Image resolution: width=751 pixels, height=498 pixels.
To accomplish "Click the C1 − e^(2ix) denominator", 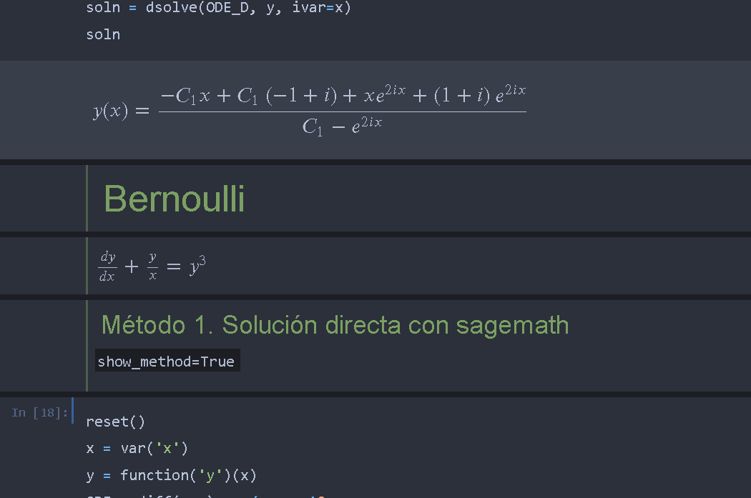I will pyautogui.click(x=342, y=126).
